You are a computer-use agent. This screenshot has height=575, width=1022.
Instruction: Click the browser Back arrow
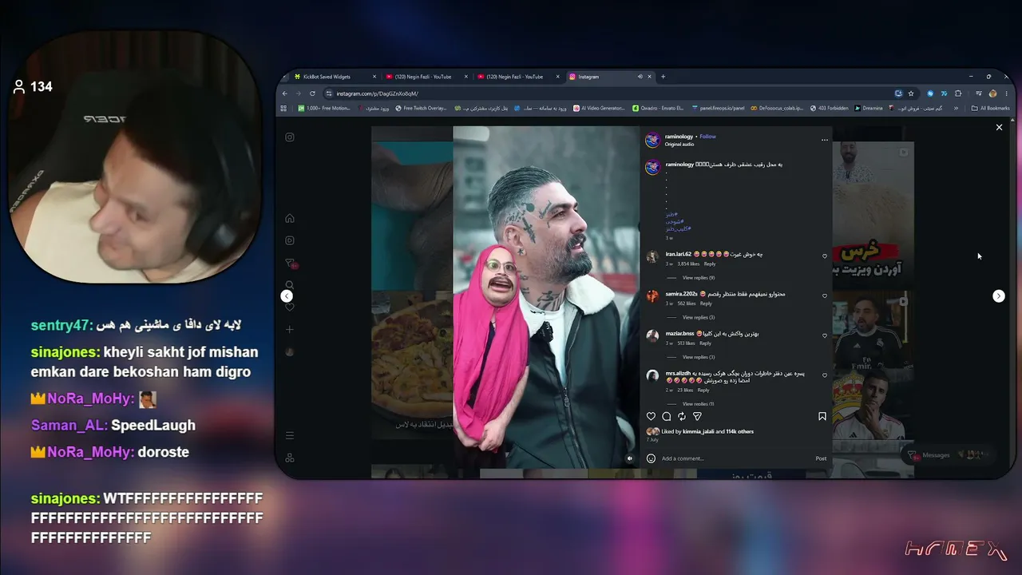(x=285, y=93)
